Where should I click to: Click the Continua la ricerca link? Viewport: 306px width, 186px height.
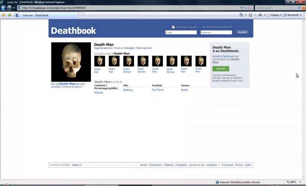72,87
